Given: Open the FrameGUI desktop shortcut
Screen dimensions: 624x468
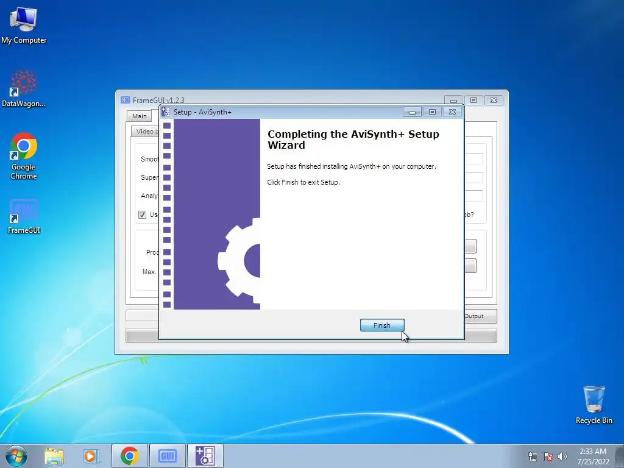Looking at the screenshot, I should point(24,216).
